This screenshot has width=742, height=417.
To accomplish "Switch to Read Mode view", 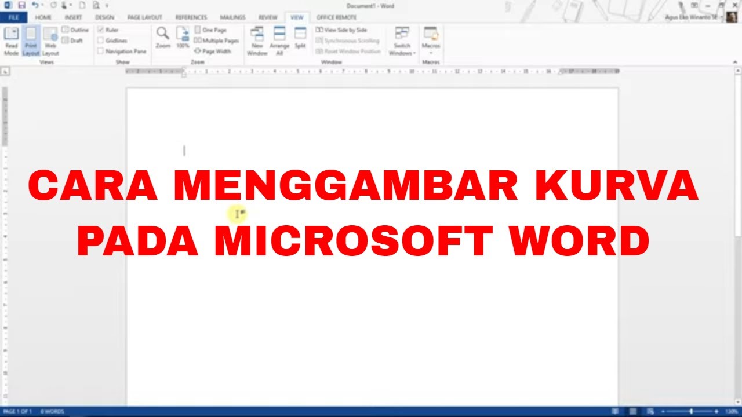I will (x=11, y=41).
